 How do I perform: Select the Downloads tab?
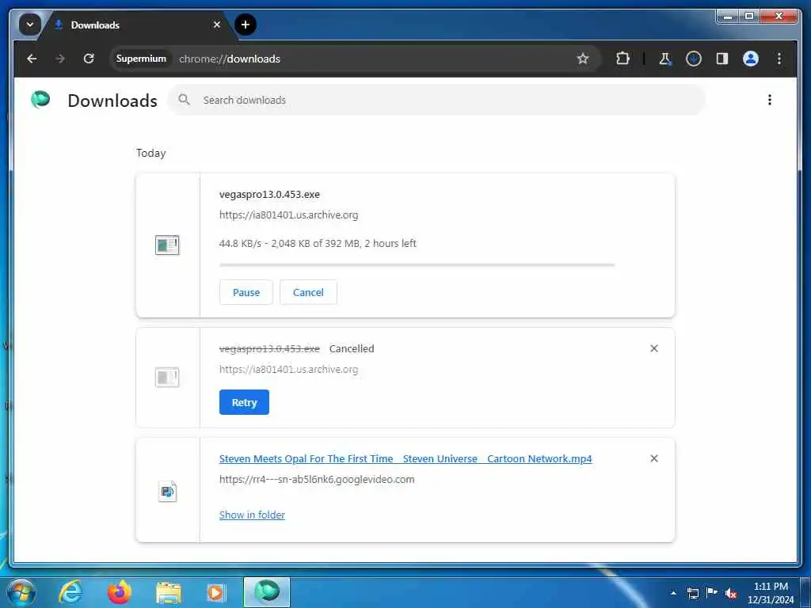(137, 25)
